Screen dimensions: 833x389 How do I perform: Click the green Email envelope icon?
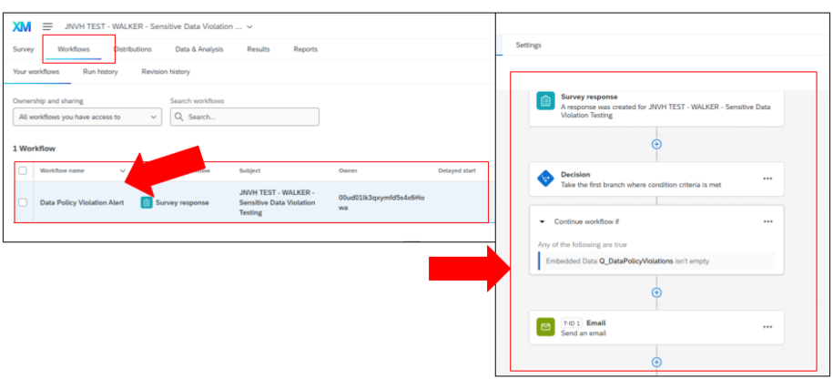click(x=545, y=327)
